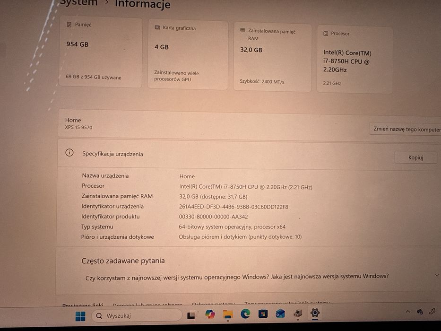The height and width of the screenshot is (331, 441).
Task: Click the Home computer name above XPS model
Action: point(73,120)
